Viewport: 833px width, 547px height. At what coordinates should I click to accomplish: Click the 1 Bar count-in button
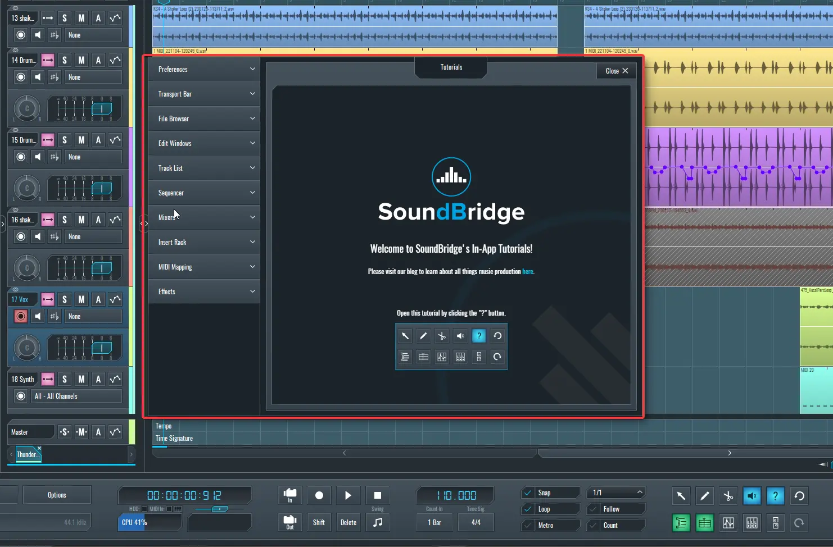pos(434,522)
